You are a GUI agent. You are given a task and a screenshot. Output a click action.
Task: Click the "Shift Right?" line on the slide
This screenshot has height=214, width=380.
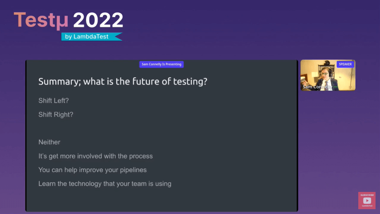pyautogui.click(x=56, y=114)
